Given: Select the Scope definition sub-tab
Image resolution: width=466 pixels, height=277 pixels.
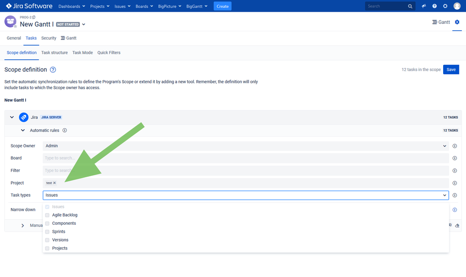Looking at the screenshot, I should 22,53.
